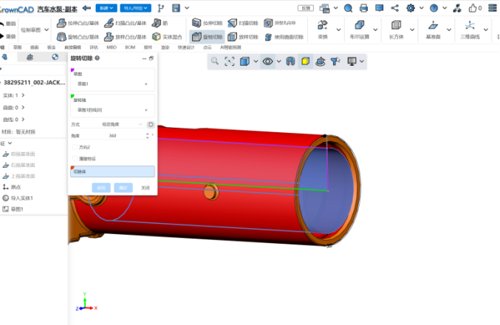Switch to the MBD tab

(x=112, y=47)
